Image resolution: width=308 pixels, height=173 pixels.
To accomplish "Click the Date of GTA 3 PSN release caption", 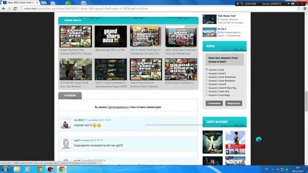I will [110, 50].
